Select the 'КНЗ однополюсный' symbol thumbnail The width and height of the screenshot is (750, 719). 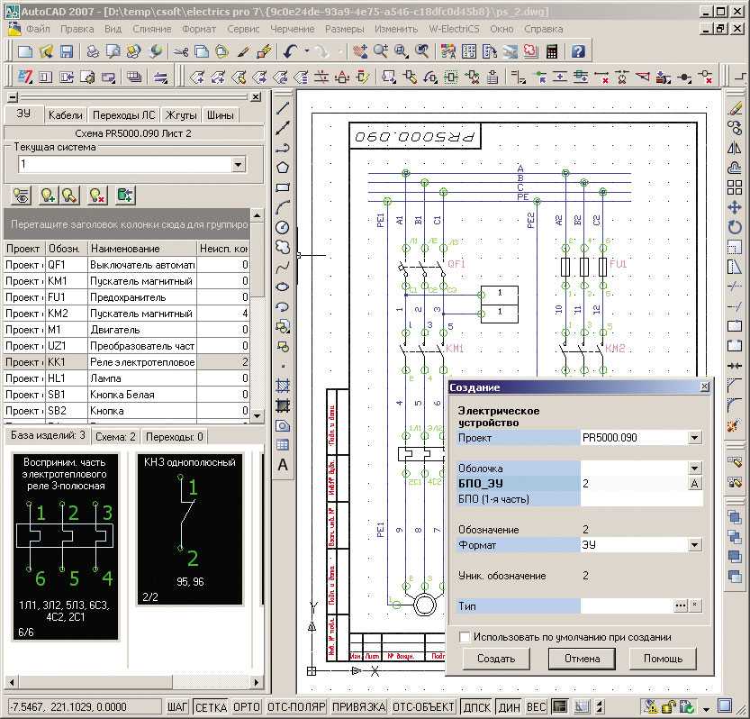point(189,530)
